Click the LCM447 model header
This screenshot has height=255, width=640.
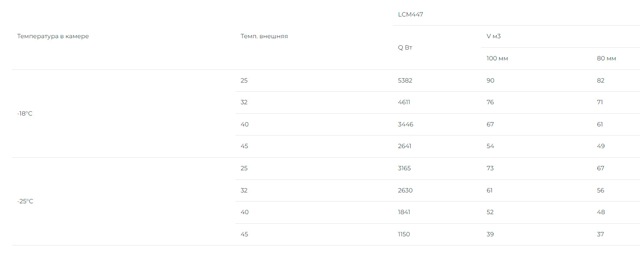click(x=410, y=14)
